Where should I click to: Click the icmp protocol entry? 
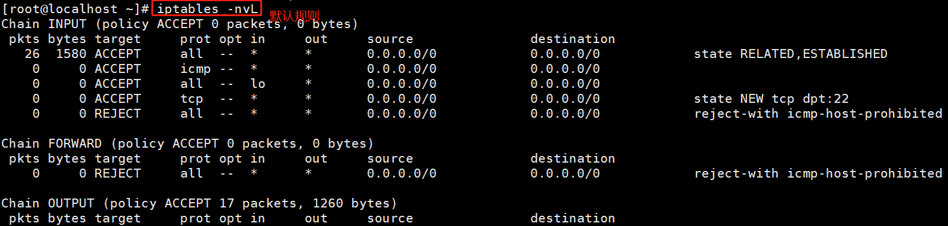coord(196,69)
